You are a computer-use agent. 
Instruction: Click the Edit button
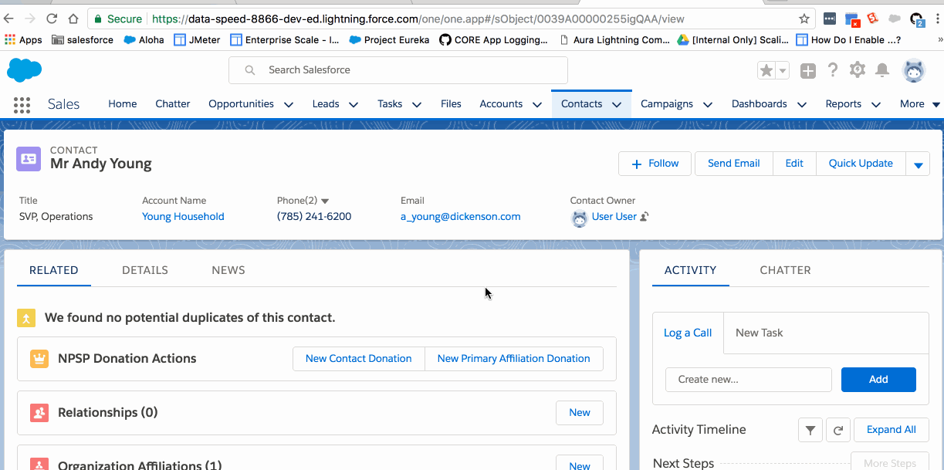[x=794, y=164]
